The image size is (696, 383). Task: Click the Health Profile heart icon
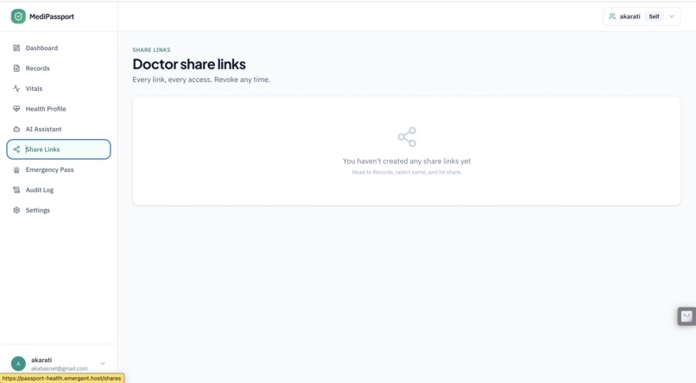[x=16, y=109]
